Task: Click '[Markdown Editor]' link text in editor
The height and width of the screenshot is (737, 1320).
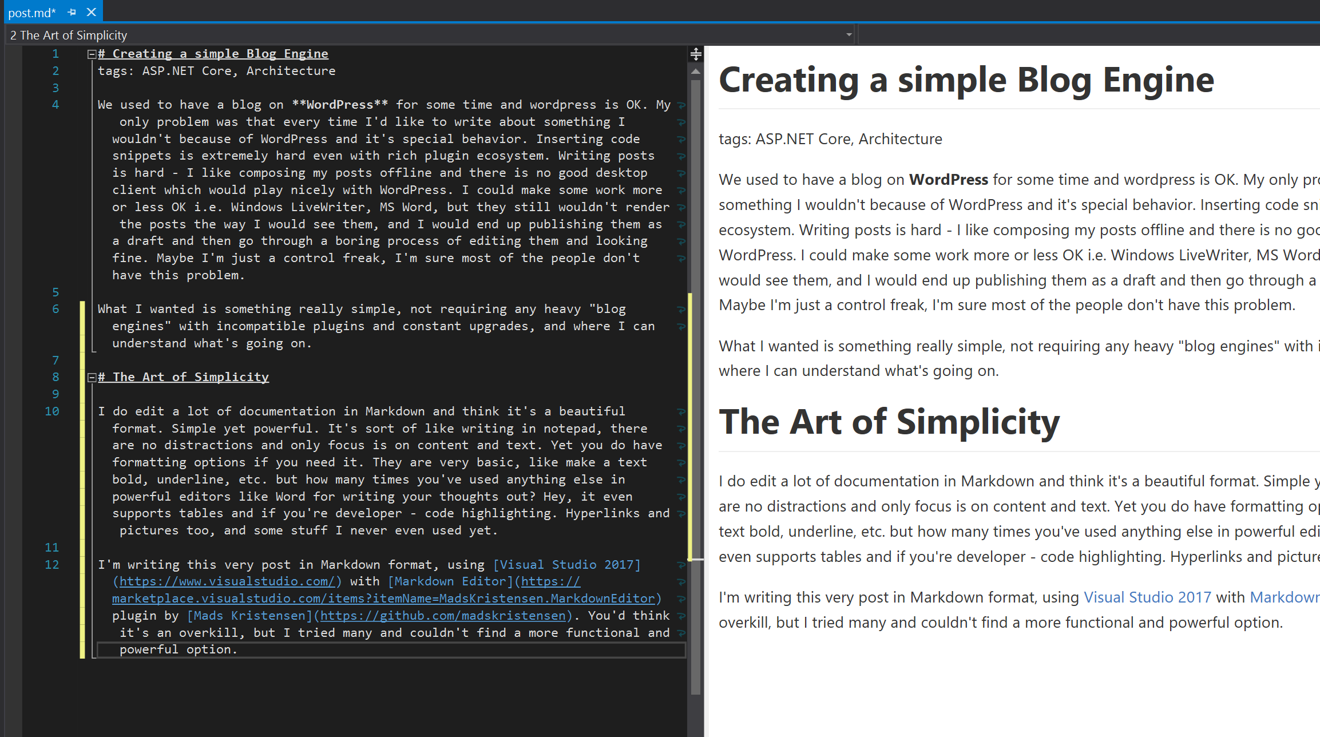Action: click(451, 581)
